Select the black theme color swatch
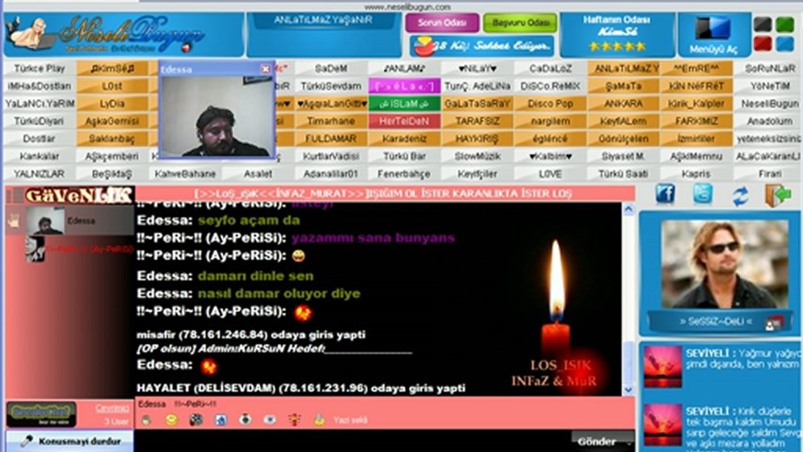This screenshot has height=452, width=803. click(x=763, y=24)
